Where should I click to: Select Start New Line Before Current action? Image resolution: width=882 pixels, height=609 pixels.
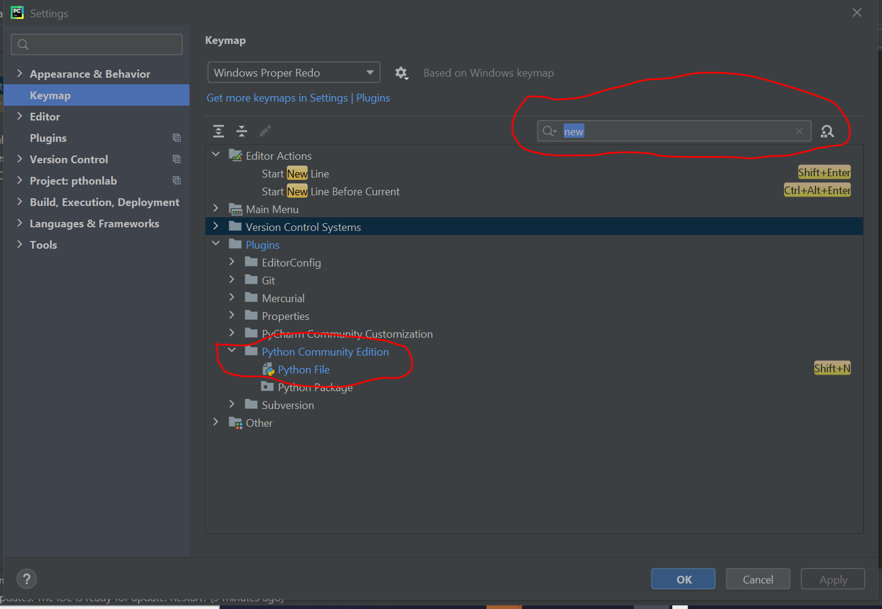534,192
